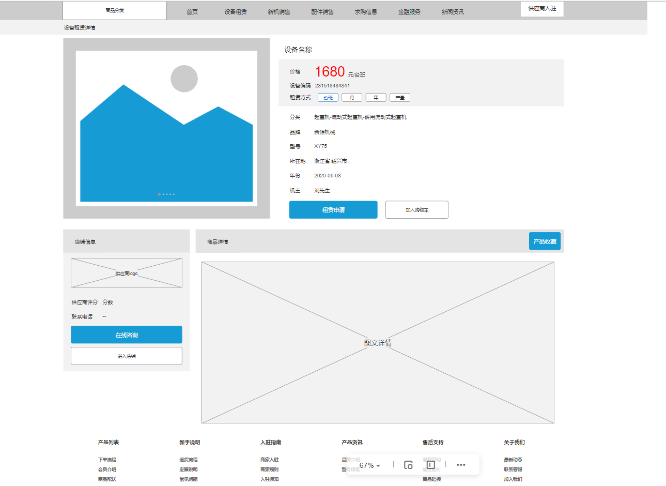The image size is (666, 486).
Task: Click the 常见问题 footer link
Action: [x=189, y=479]
